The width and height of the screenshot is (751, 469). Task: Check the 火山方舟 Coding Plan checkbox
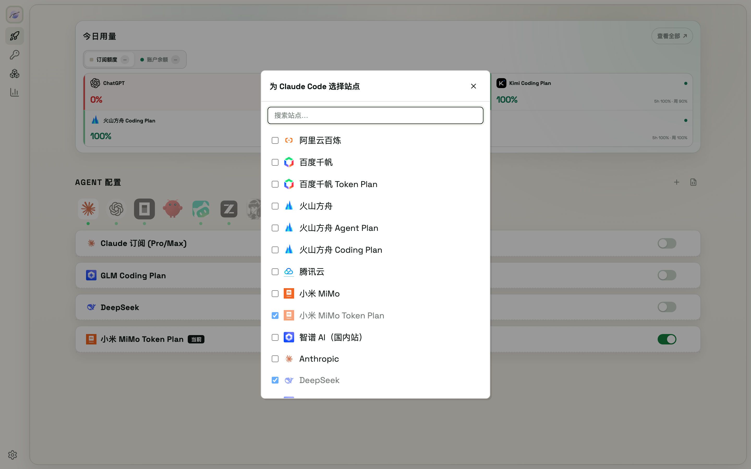point(275,250)
